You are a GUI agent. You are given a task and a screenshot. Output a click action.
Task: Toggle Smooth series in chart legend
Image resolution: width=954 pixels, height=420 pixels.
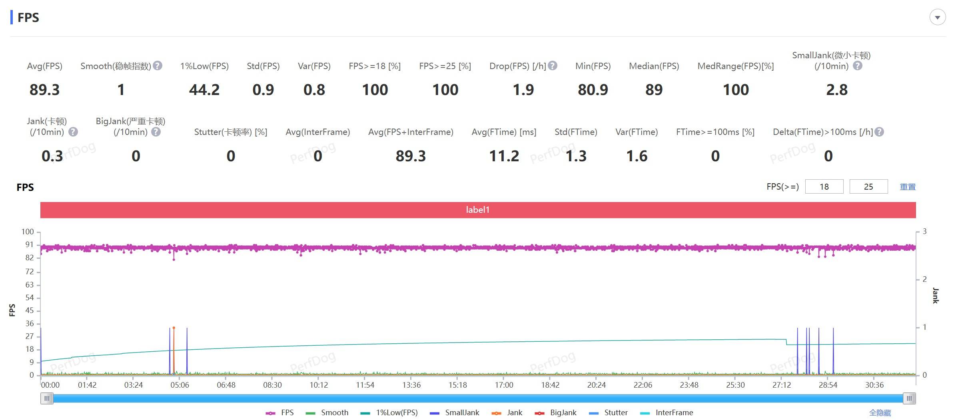[327, 413]
